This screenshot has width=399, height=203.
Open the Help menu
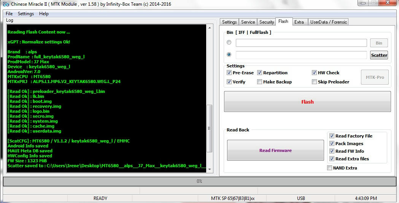click(44, 14)
